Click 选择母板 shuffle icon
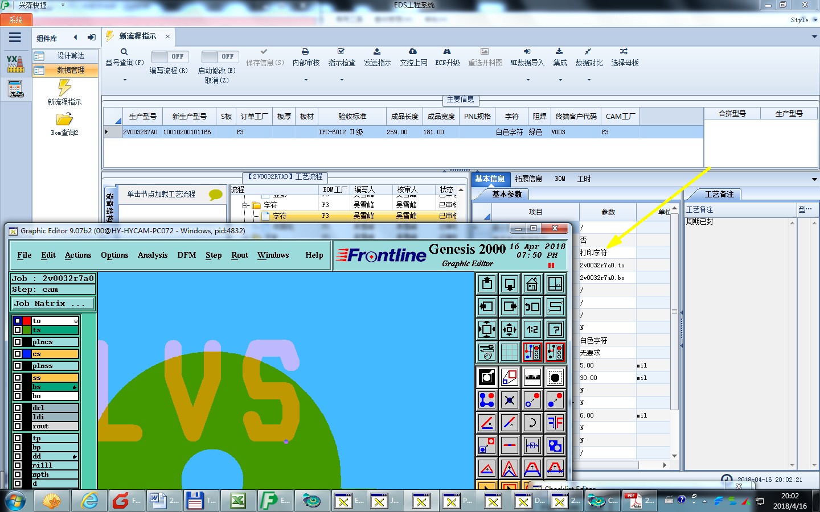 pyautogui.click(x=624, y=51)
